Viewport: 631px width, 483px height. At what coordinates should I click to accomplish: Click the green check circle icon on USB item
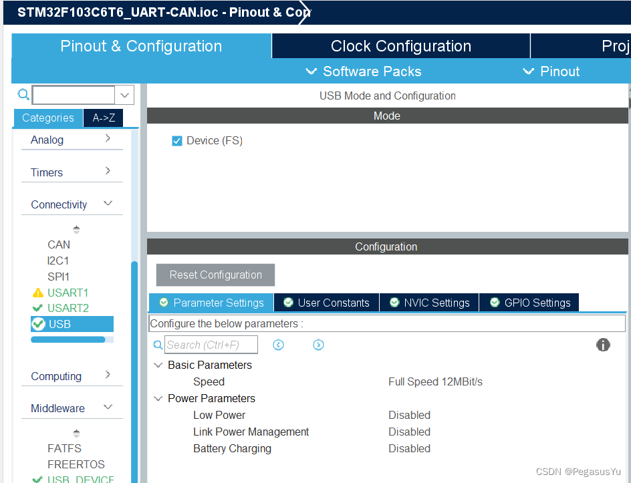tap(38, 324)
